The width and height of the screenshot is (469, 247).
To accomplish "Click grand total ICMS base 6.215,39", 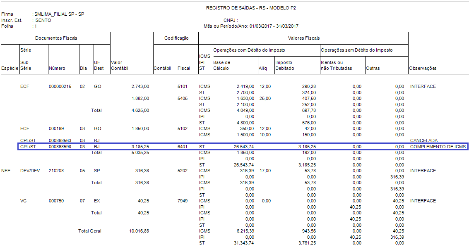I will click(245, 231).
